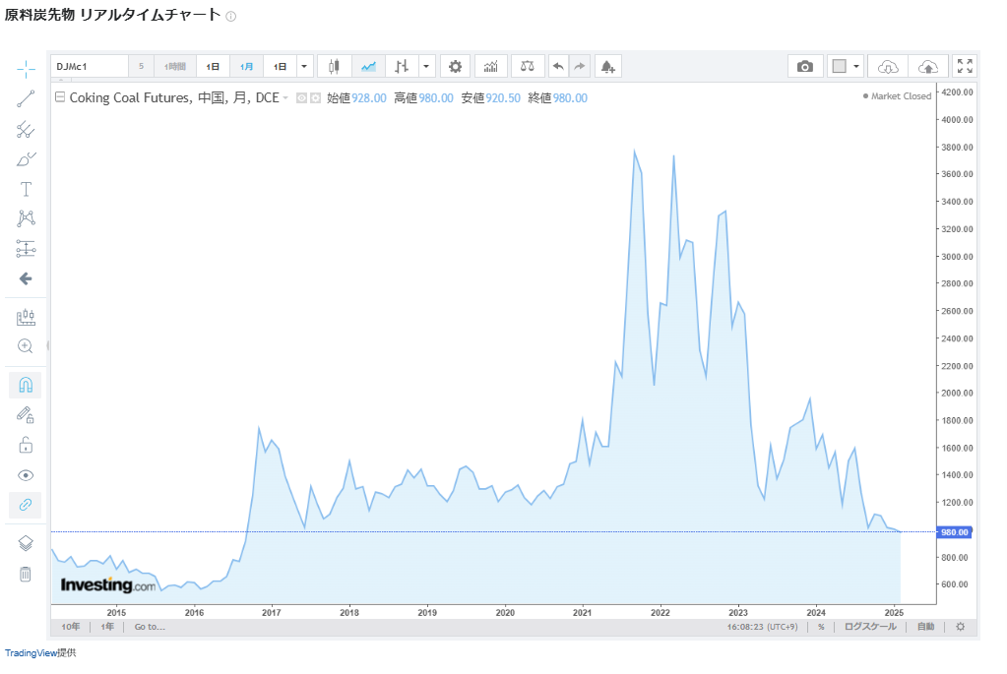Click the chart color swatch box
Screen dimensions: 1007x674
pyautogui.click(x=839, y=67)
